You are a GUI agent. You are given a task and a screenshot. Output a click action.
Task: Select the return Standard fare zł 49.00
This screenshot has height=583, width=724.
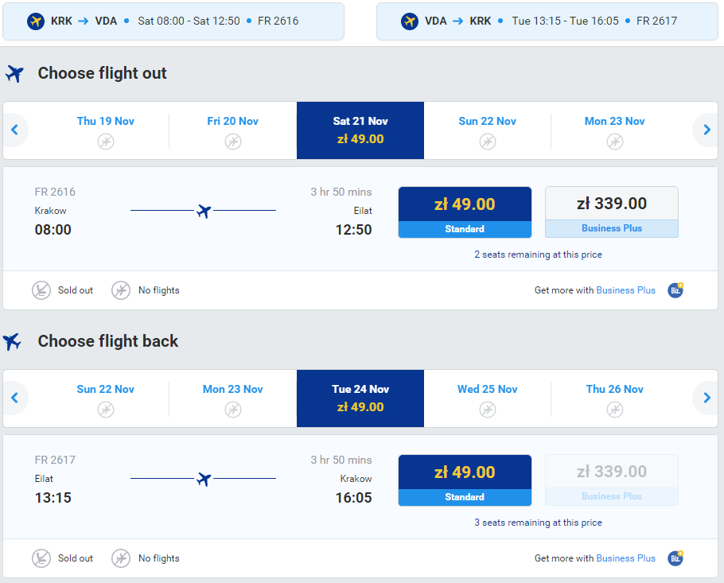click(465, 480)
